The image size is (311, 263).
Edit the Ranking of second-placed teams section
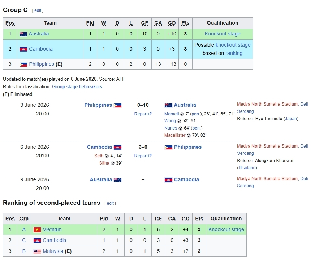pos(110,203)
